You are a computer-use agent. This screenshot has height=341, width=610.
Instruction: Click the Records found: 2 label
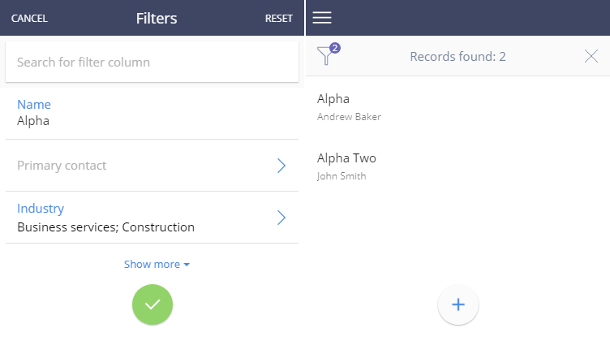[x=457, y=57]
